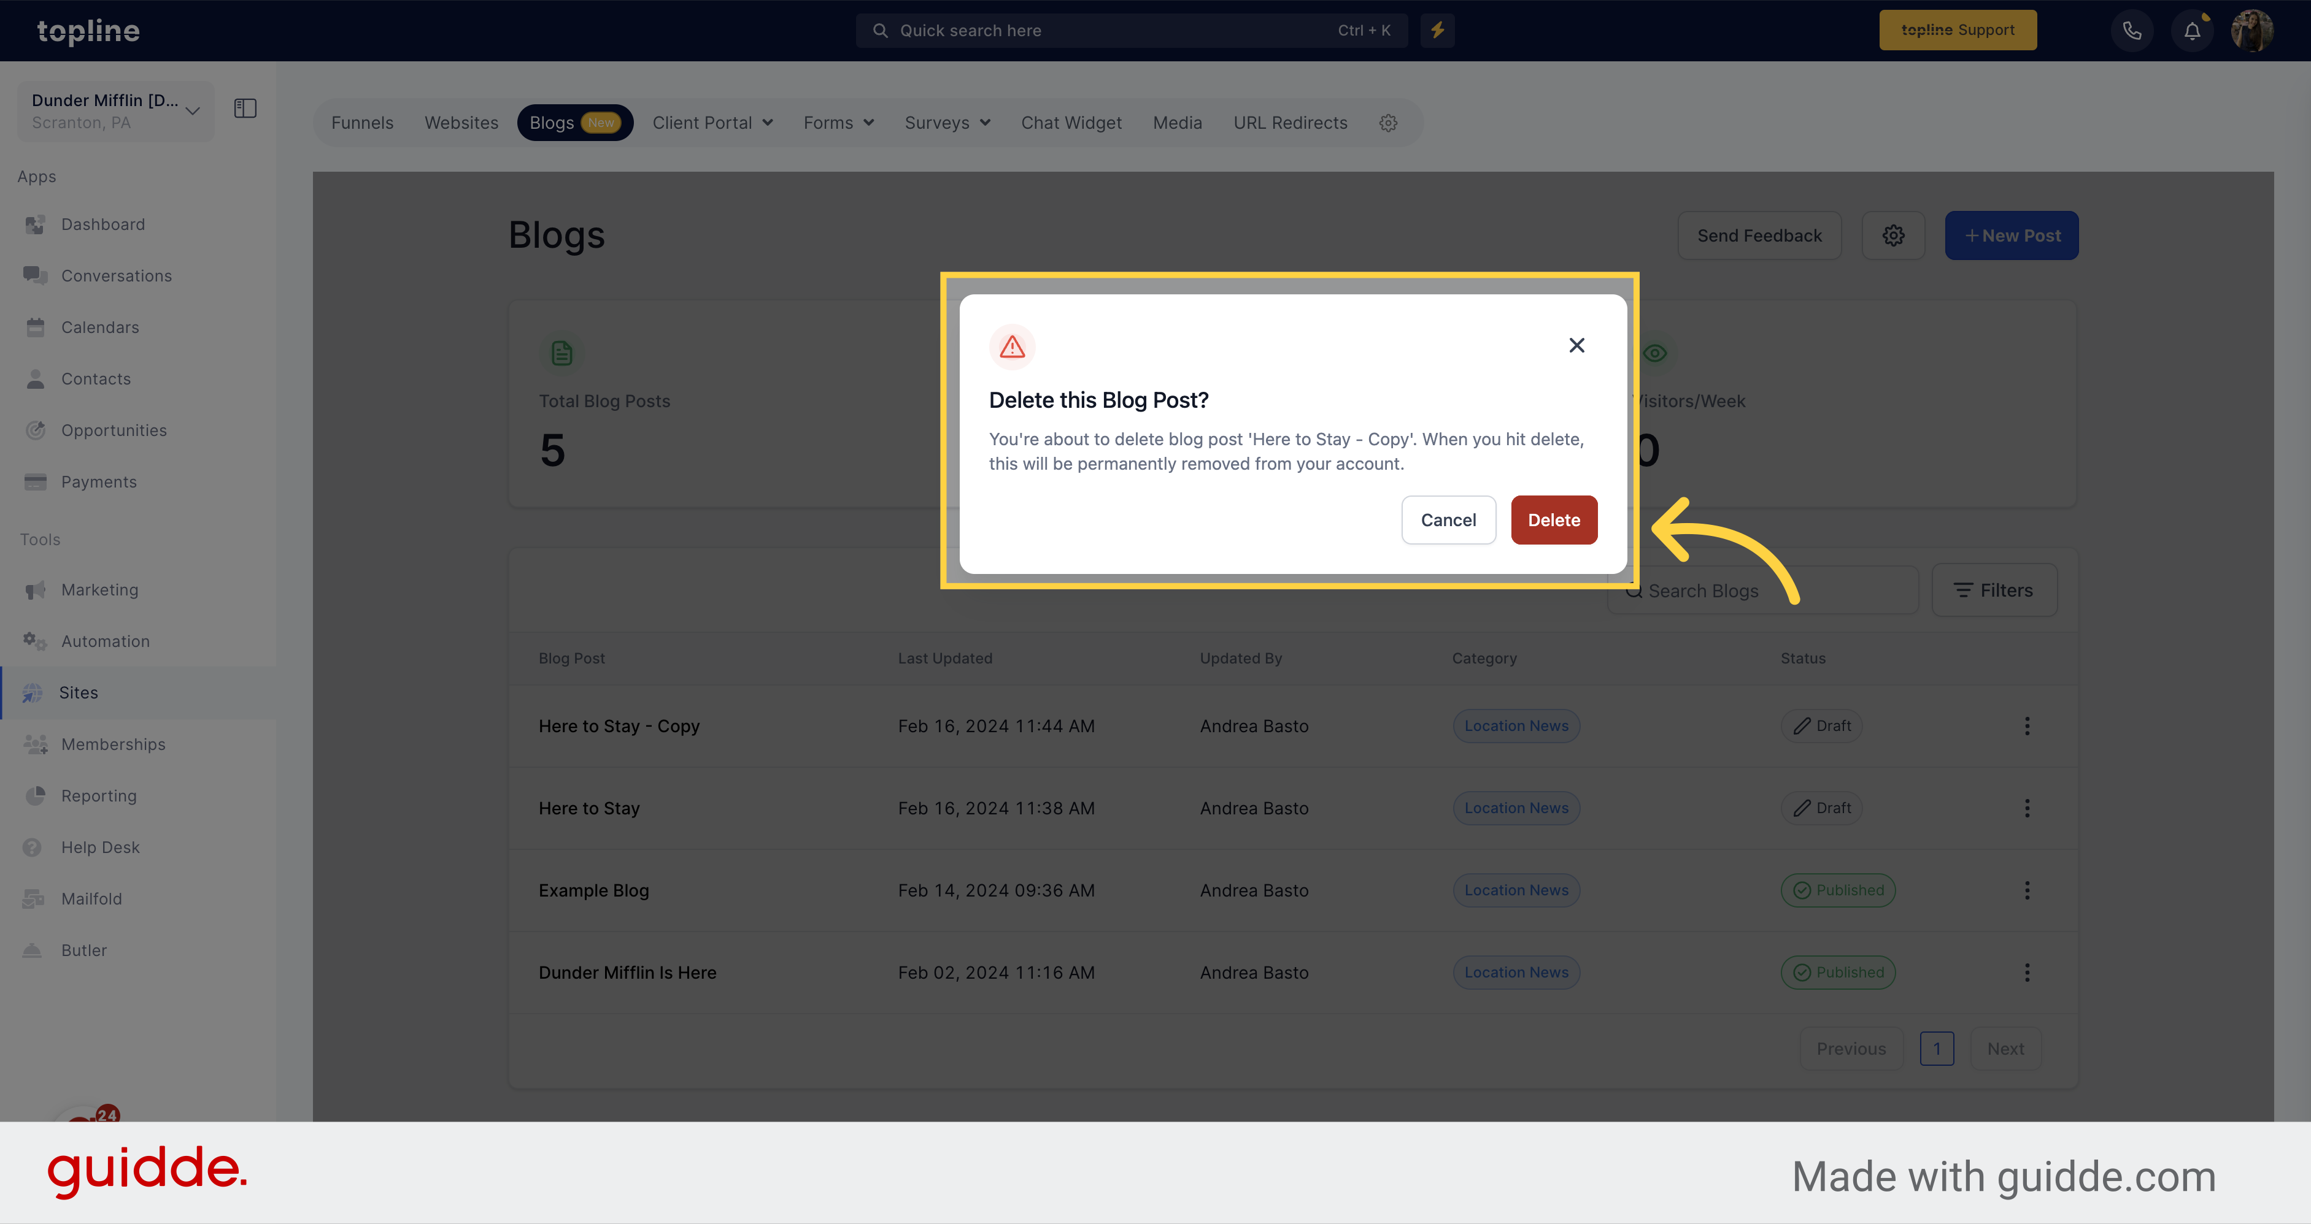Select the Blogs tab
Viewport: 2311px width, 1224px height.
[x=575, y=123]
